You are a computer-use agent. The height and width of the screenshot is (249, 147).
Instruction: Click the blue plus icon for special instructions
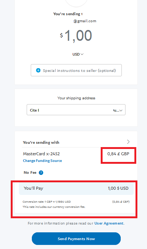point(38,70)
